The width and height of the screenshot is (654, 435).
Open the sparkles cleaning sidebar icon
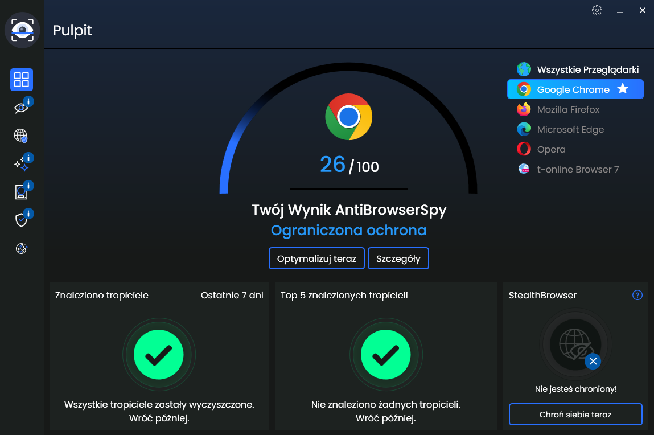click(22, 163)
